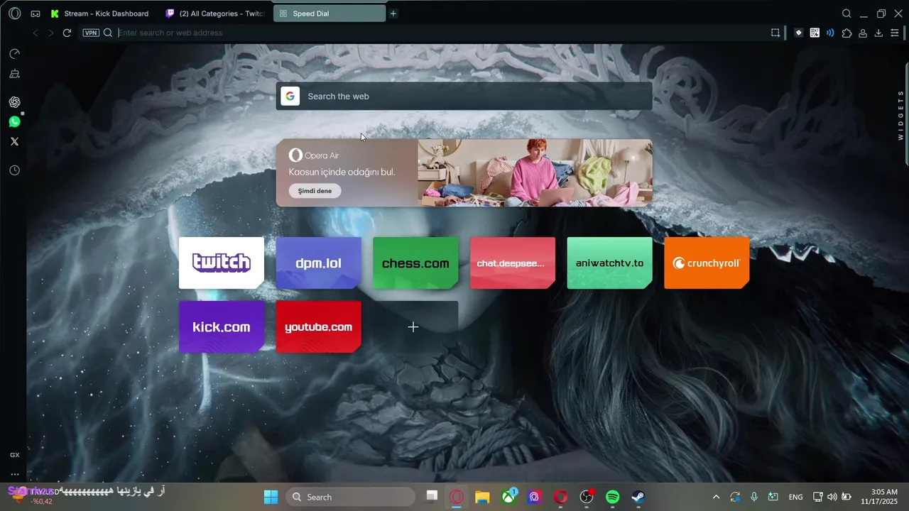Open the Windows Start menu
The width and height of the screenshot is (909, 511).
click(x=271, y=497)
